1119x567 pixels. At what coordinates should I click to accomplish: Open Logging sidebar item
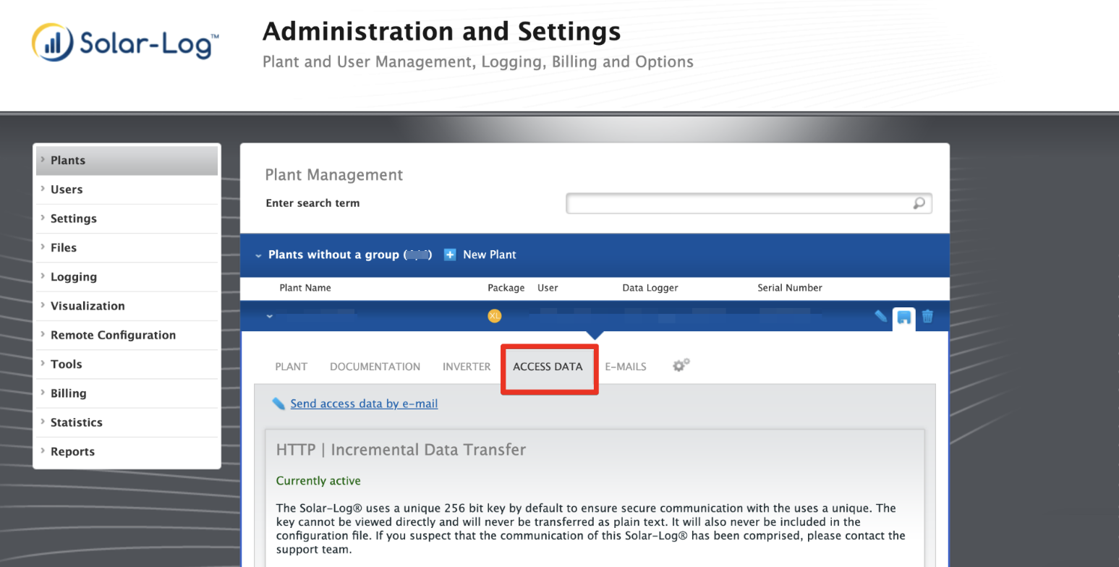[127, 277]
